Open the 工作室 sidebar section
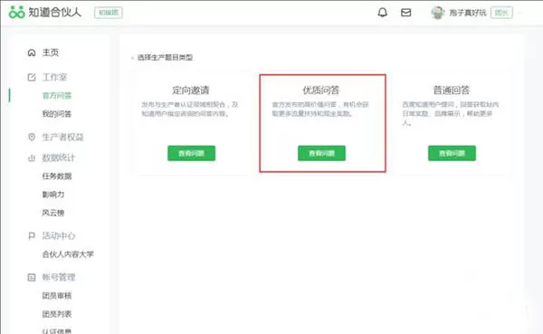Screen dimensions: 543x334 [x=54, y=77]
